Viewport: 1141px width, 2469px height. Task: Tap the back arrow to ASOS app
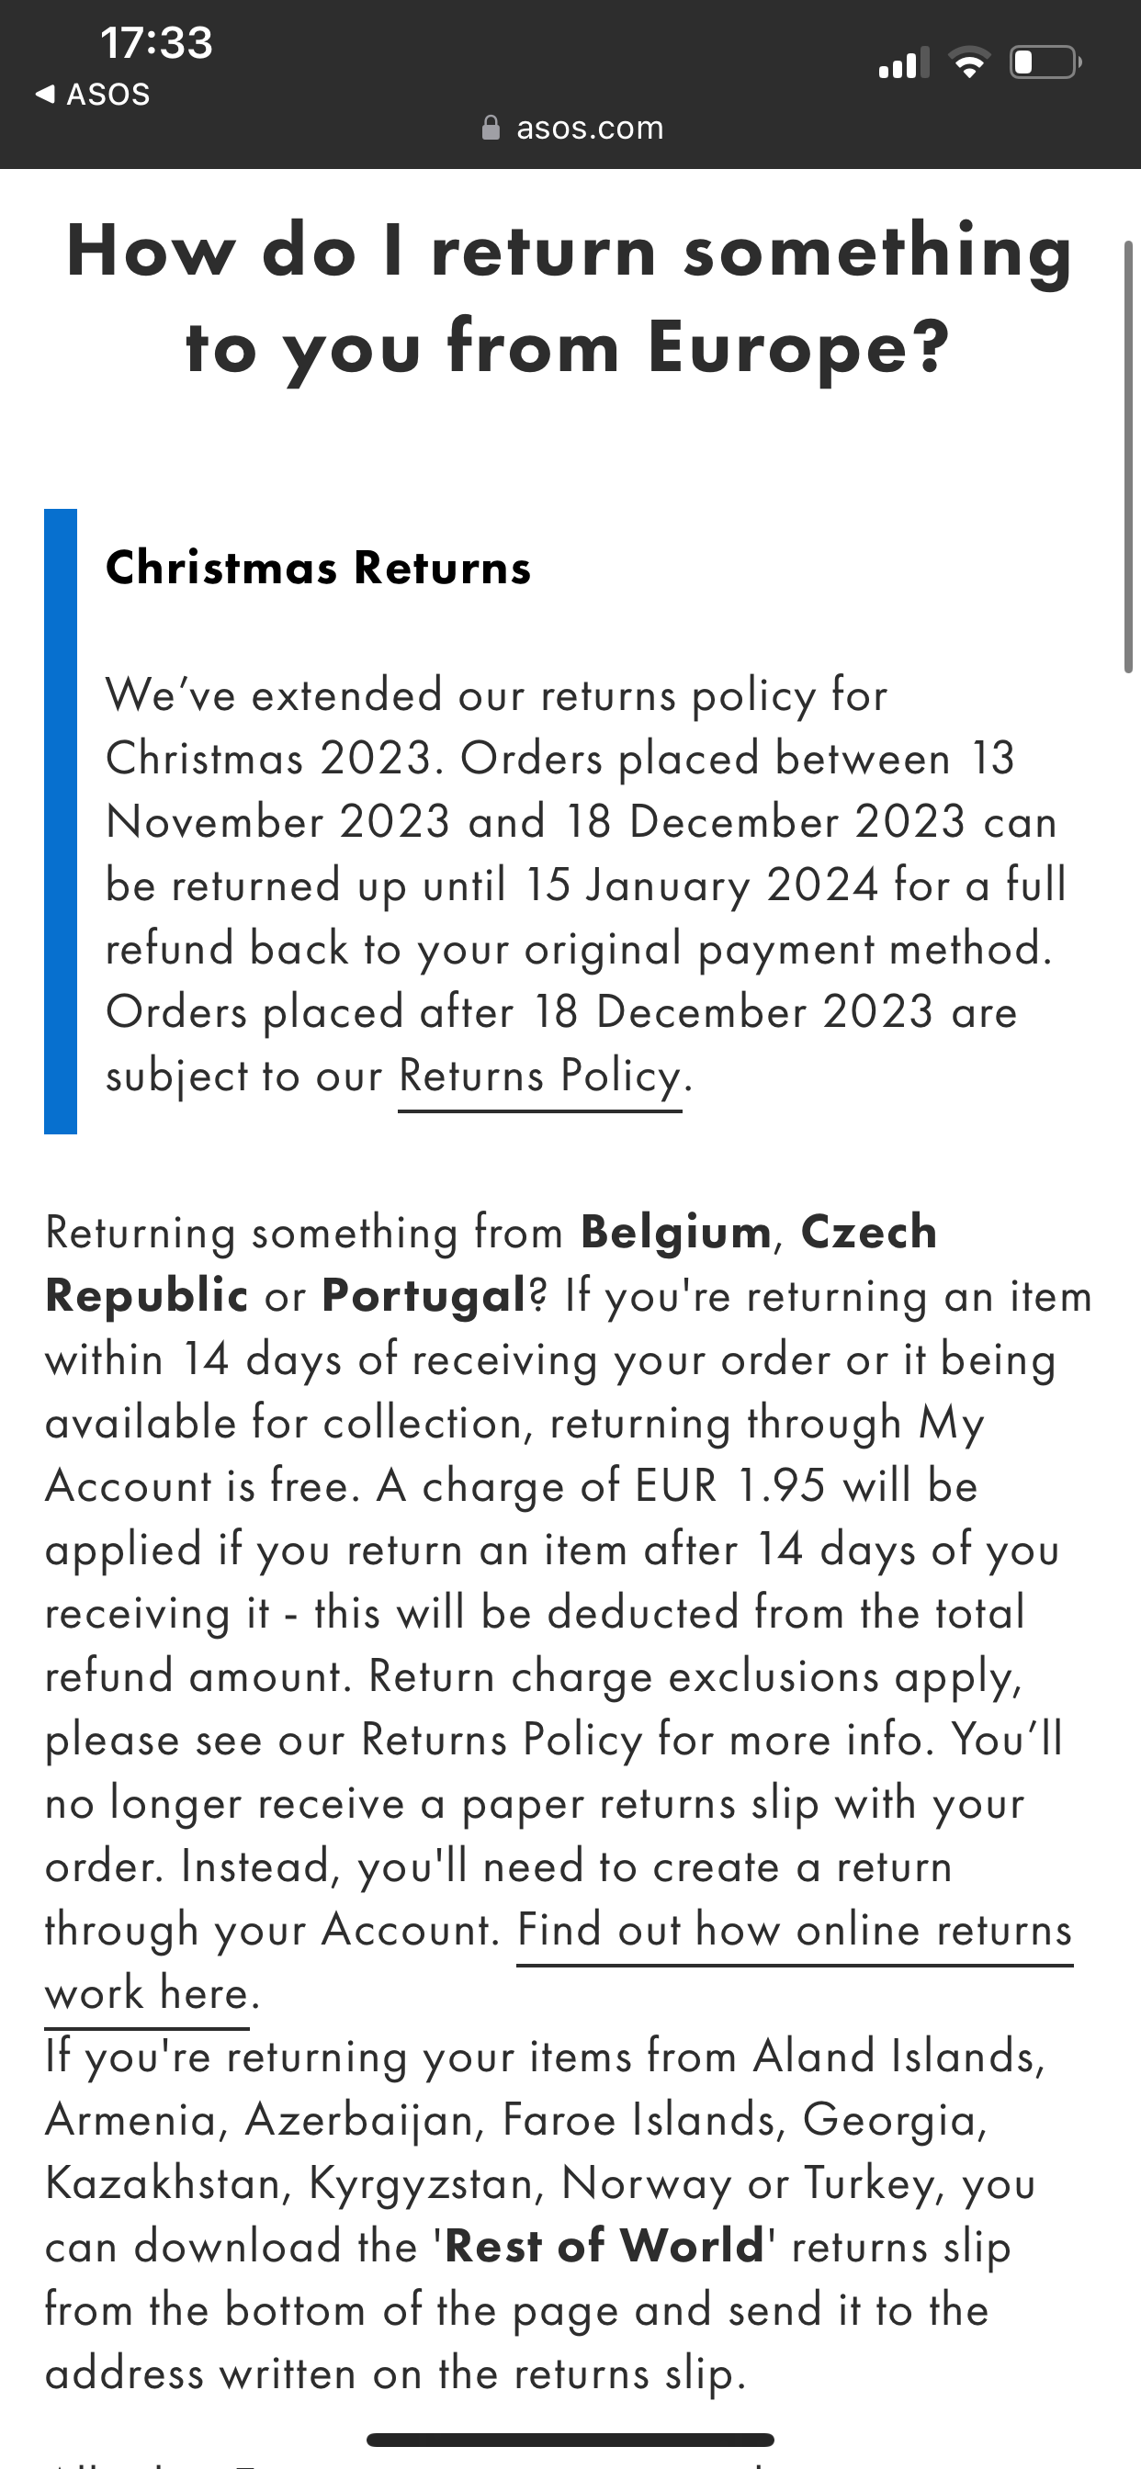click(x=44, y=94)
